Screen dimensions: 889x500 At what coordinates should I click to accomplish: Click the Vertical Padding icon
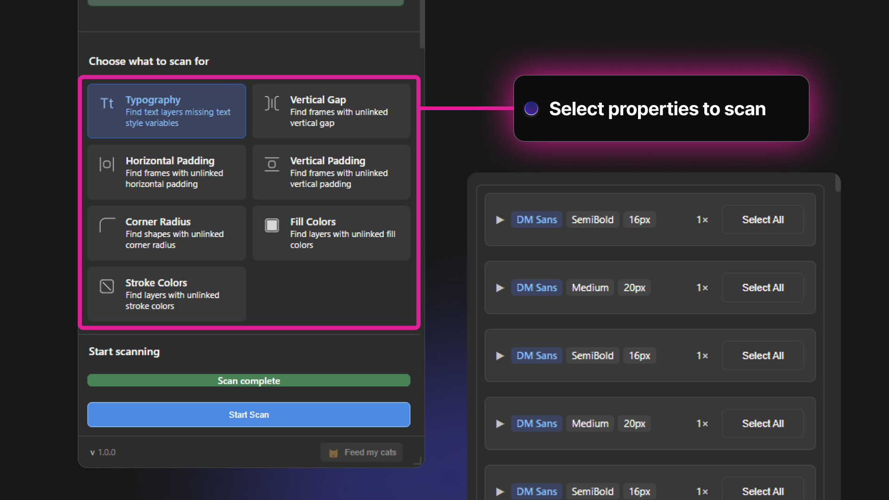click(x=272, y=164)
